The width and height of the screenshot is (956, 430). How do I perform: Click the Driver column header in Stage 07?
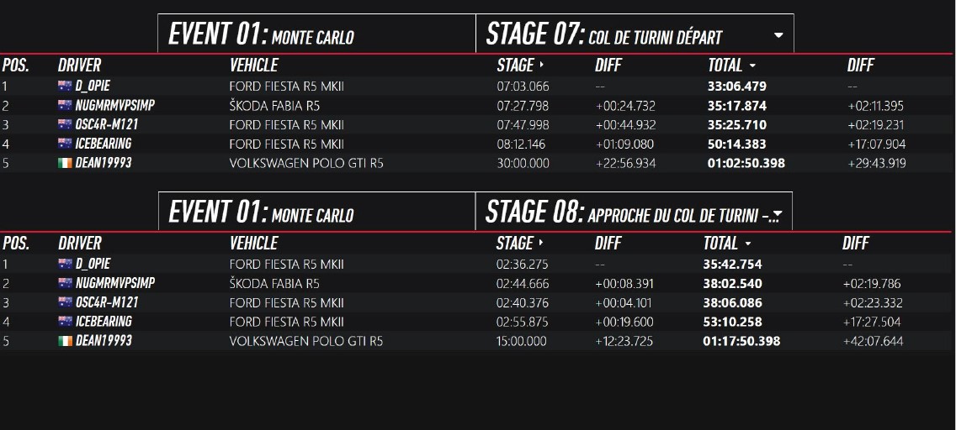79,65
